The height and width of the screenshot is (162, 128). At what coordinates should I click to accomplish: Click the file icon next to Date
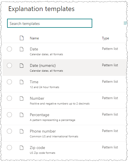(22, 49)
